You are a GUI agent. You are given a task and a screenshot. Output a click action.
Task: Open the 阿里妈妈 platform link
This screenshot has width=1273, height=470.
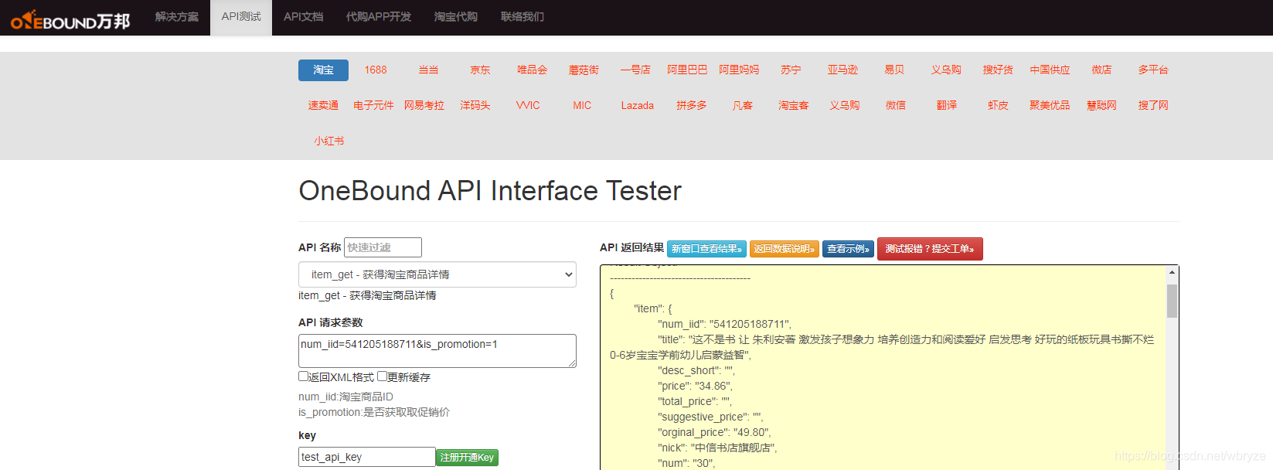739,70
